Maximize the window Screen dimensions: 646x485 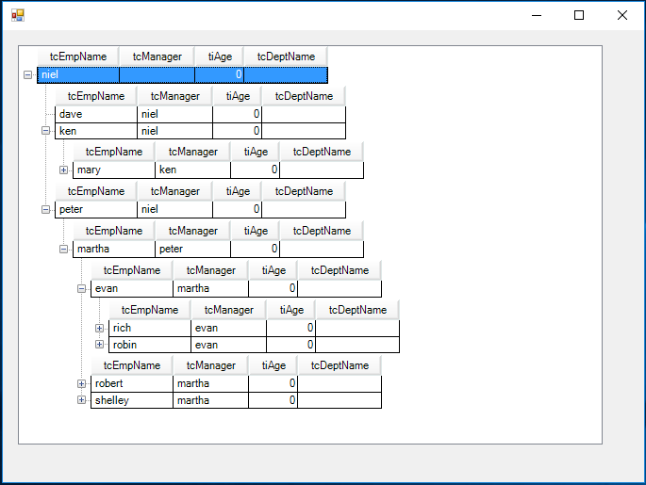click(x=579, y=15)
